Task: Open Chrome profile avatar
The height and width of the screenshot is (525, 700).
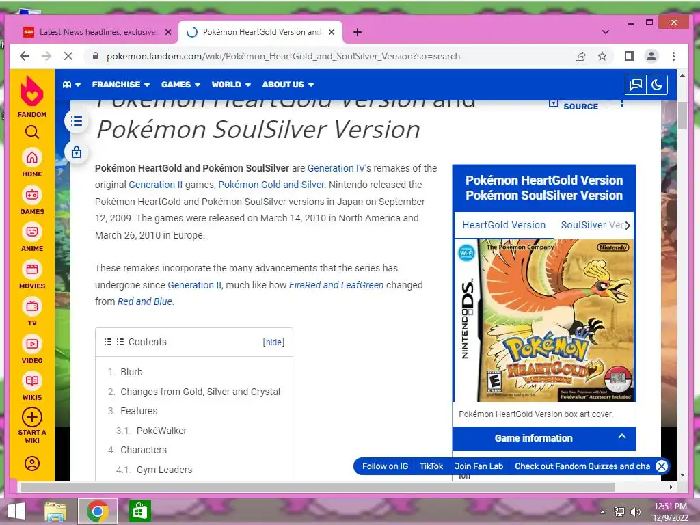Action: click(651, 56)
